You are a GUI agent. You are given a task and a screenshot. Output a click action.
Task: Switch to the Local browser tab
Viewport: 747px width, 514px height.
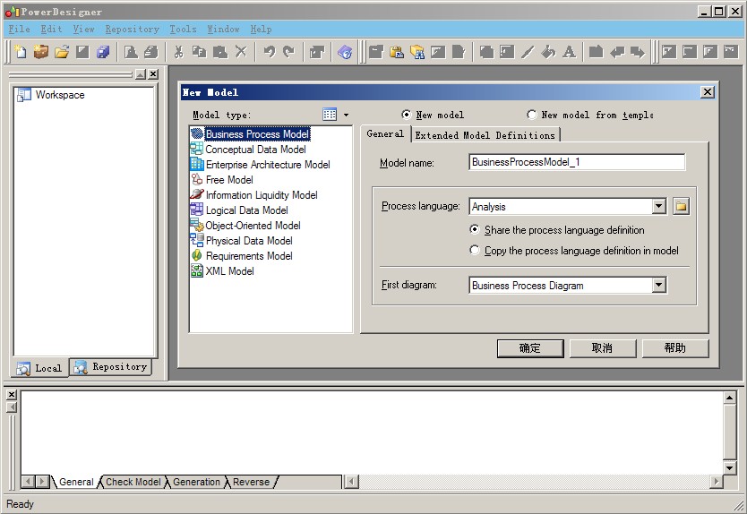click(x=40, y=368)
